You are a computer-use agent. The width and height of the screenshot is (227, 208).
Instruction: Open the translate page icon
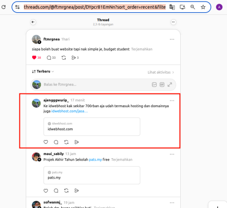[x=172, y=7]
